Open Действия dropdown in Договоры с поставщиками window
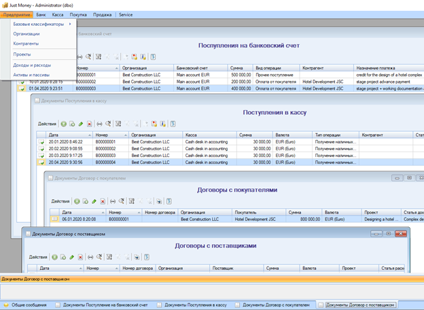Screen dimensions: 424x310 click(37, 258)
